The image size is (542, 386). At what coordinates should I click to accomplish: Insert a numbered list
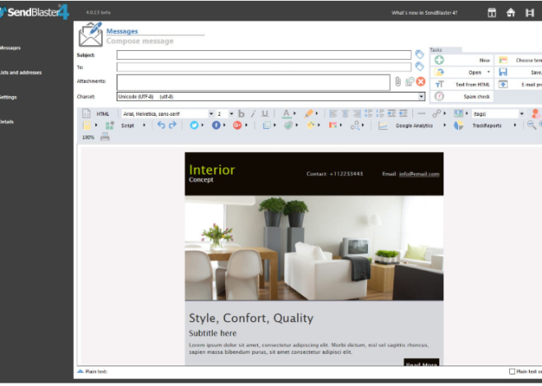[x=380, y=113]
